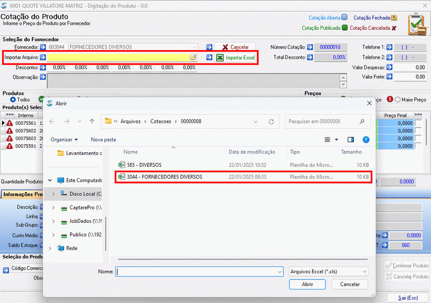
Task: Click the blue arrow beside Fornecedor label
Action: [x=43, y=47]
